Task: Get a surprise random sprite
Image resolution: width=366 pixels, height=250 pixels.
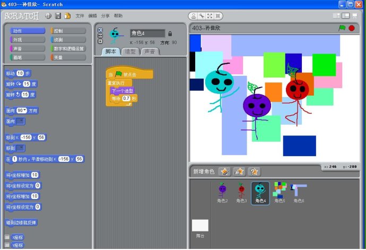Action: tap(254, 171)
